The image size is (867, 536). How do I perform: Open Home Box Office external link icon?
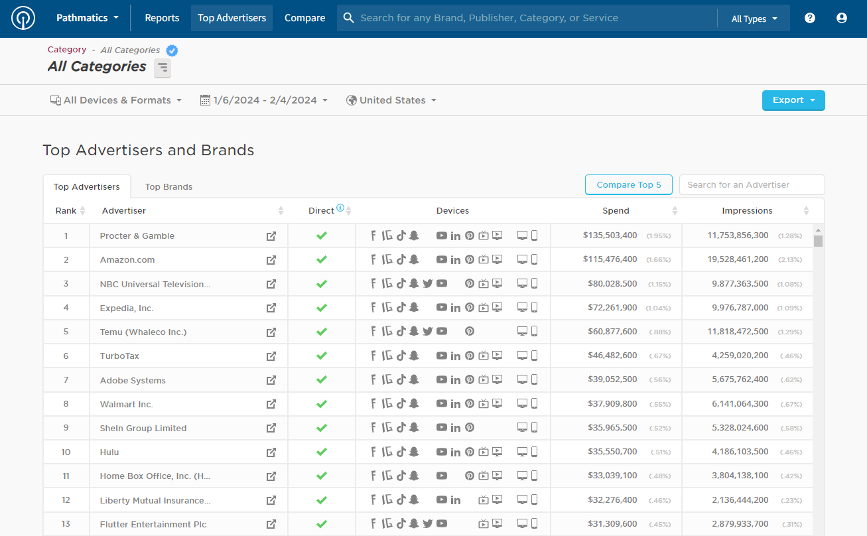pyautogui.click(x=271, y=476)
